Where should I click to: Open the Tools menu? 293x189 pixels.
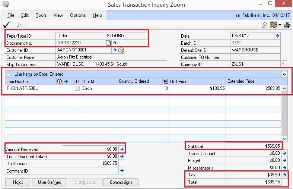pyautogui.click(x=41, y=15)
